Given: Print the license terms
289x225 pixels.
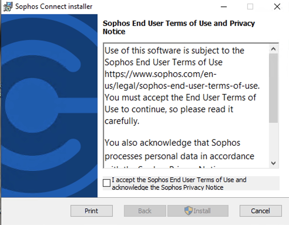Looking at the screenshot, I should click(x=91, y=211).
